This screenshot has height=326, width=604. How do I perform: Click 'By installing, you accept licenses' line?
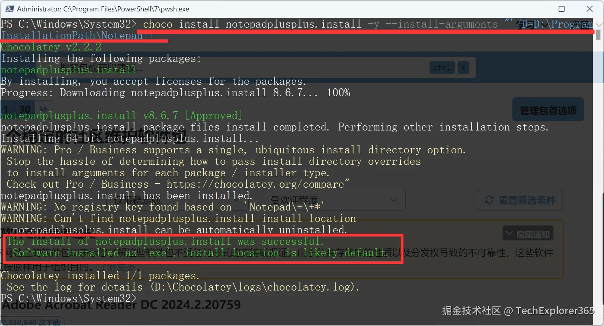pos(153,81)
